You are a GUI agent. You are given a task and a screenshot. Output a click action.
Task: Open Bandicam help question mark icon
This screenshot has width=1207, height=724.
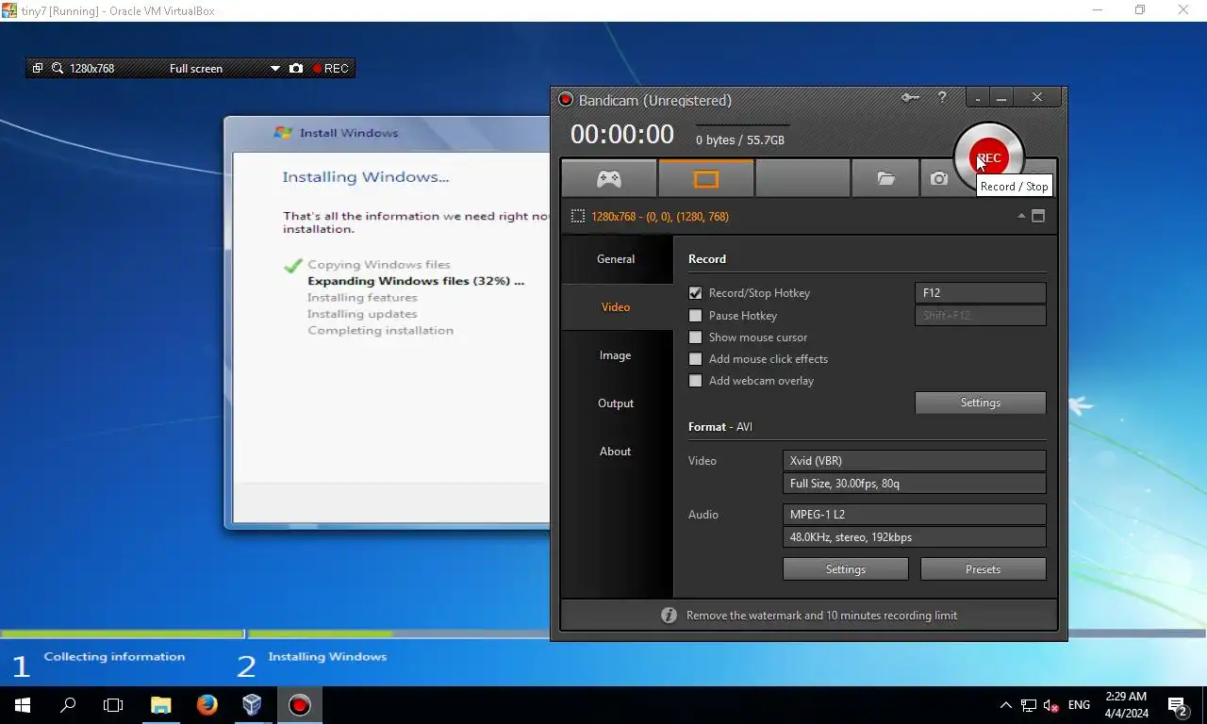pos(942,97)
